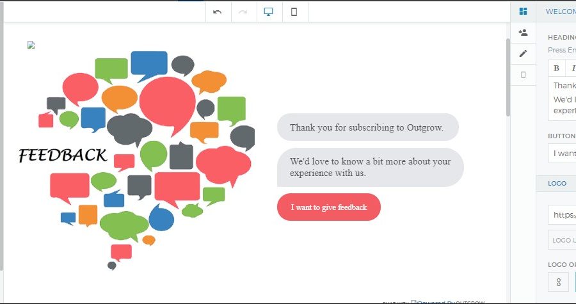Open the Welcome tab in properties panel
576x304 pixels.
(560, 11)
